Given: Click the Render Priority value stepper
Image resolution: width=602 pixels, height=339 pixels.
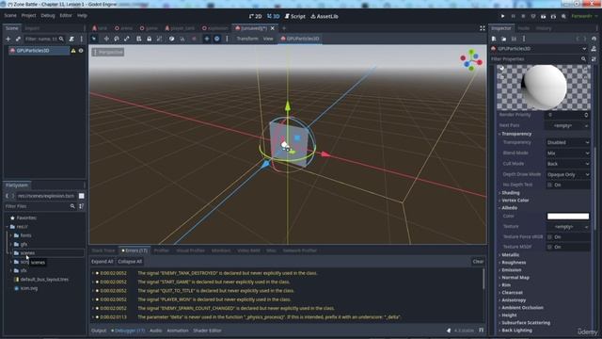Looking at the screenshot, I should click(586, 115).
